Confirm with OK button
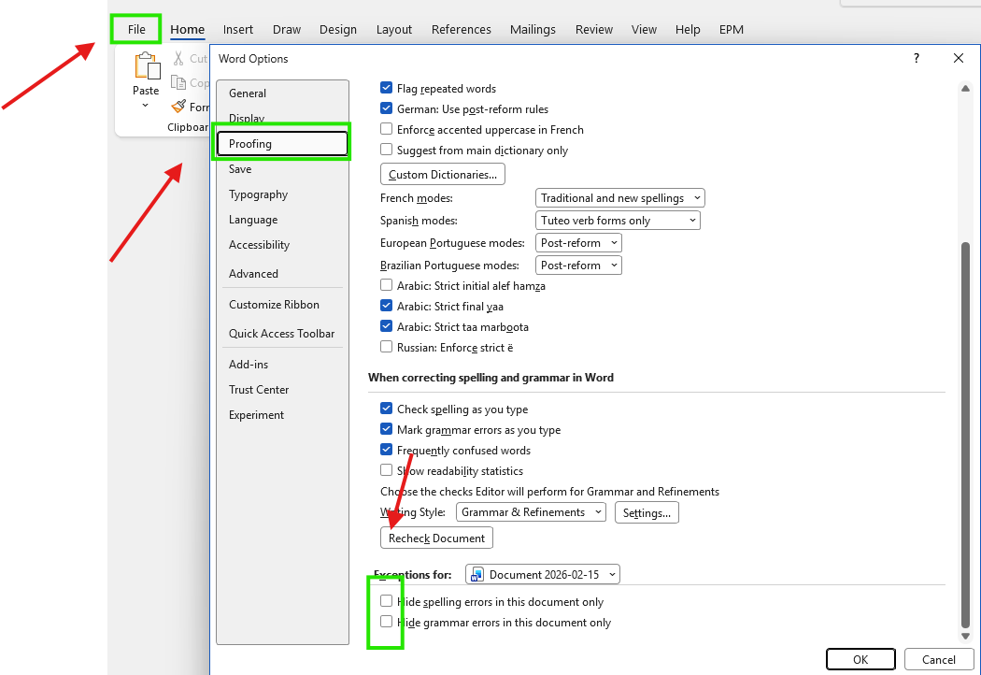The image size is (981, 675). point(860,659)
